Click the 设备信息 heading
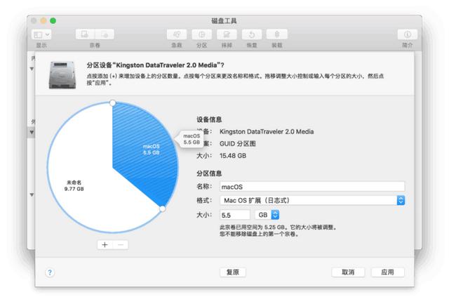This screenshot has width=449, height=297. (x=209, y=119)
